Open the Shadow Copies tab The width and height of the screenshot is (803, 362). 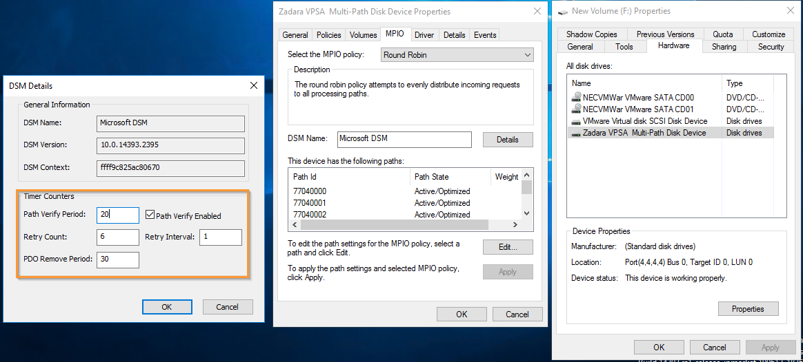tap(591, 34)
